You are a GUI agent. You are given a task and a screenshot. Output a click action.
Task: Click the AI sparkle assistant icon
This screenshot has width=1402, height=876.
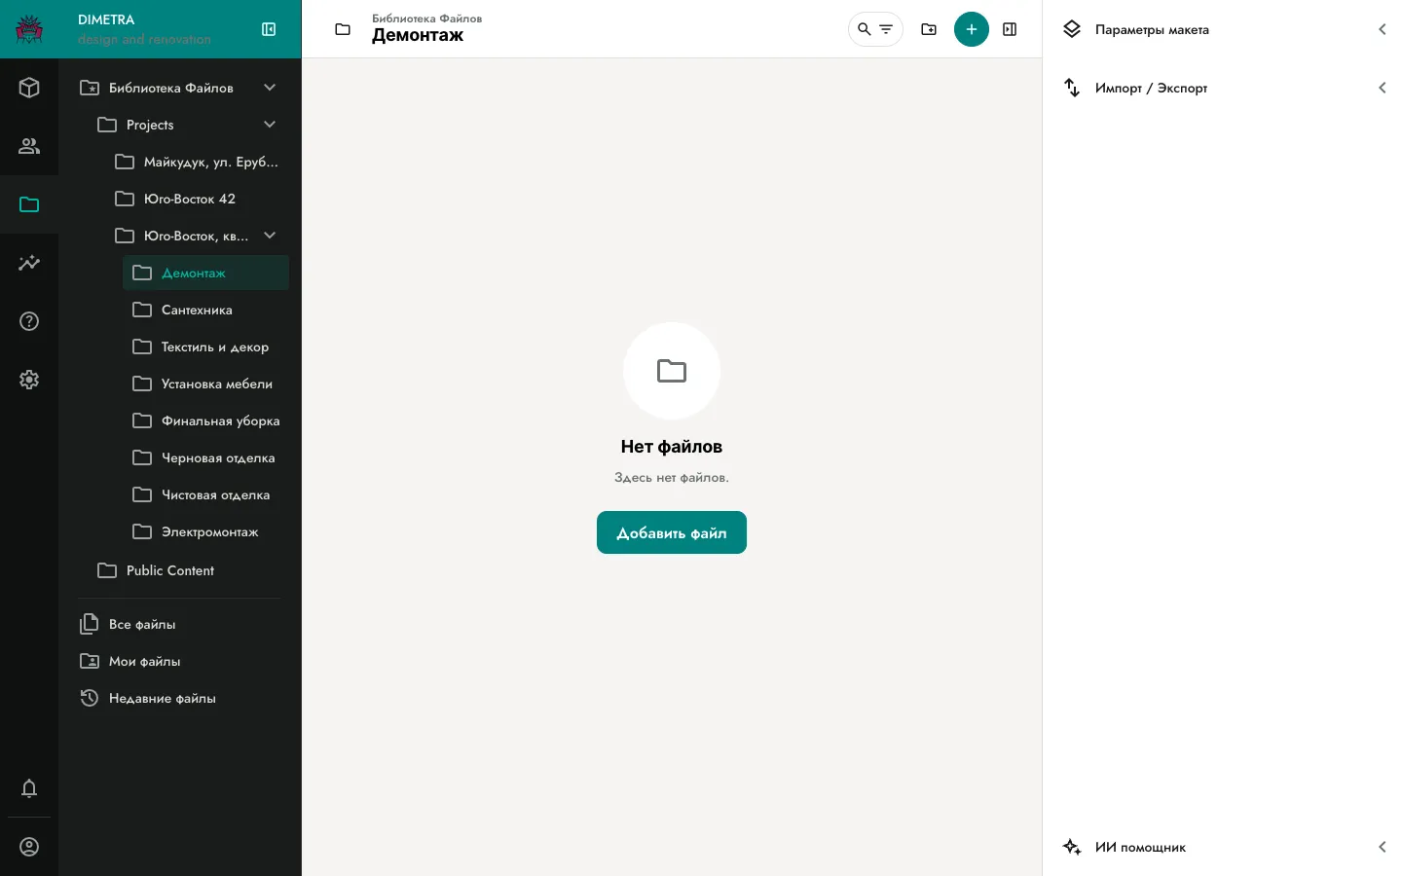pyautogui.click(x=1072, y=847)
